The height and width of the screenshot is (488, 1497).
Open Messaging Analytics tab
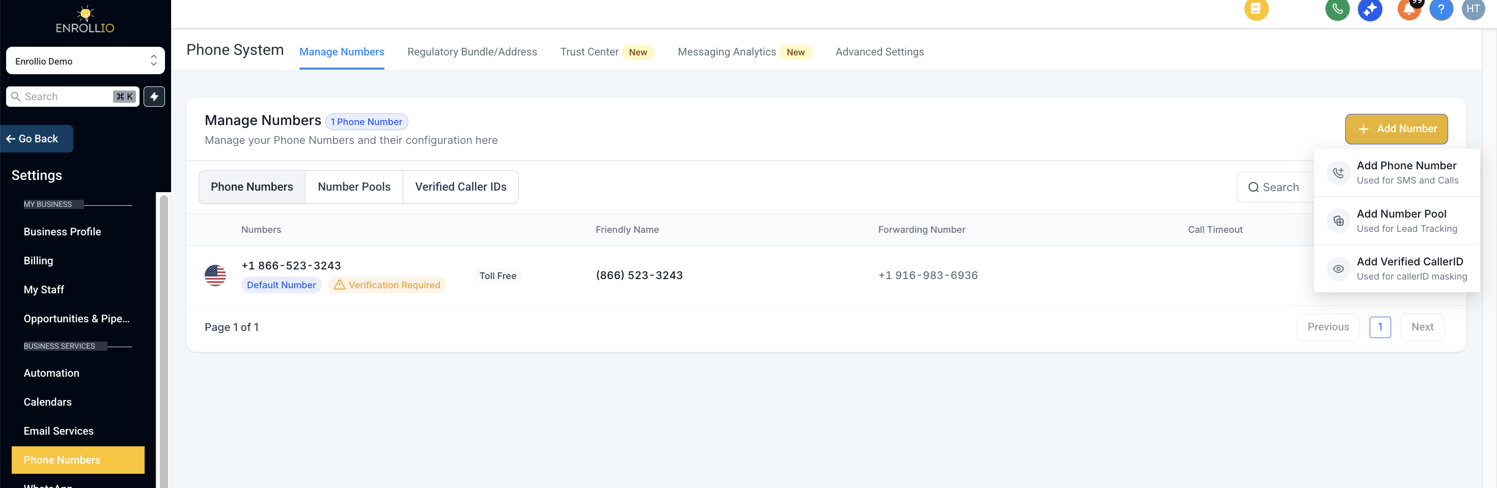(x=744, y=52)
